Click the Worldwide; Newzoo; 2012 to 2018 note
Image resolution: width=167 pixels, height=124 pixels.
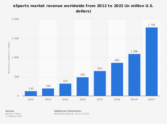(x=71, y=114)
